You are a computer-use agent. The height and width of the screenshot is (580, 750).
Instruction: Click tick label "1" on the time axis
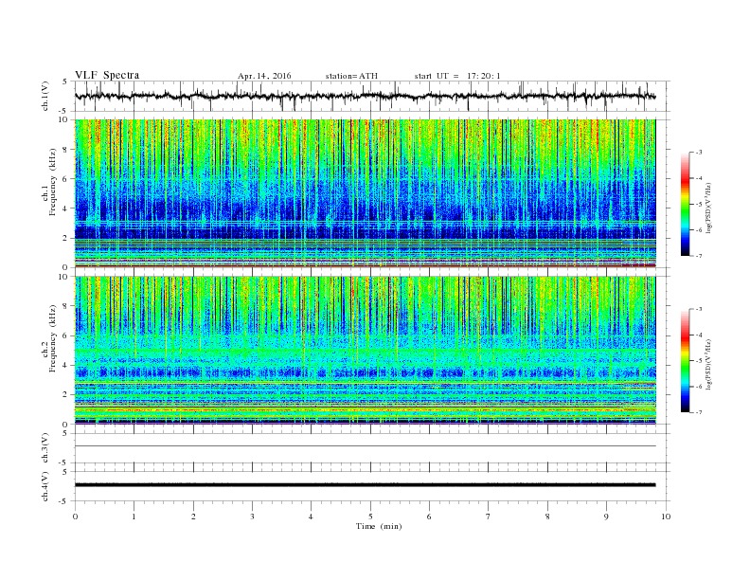tap(134, 517)
